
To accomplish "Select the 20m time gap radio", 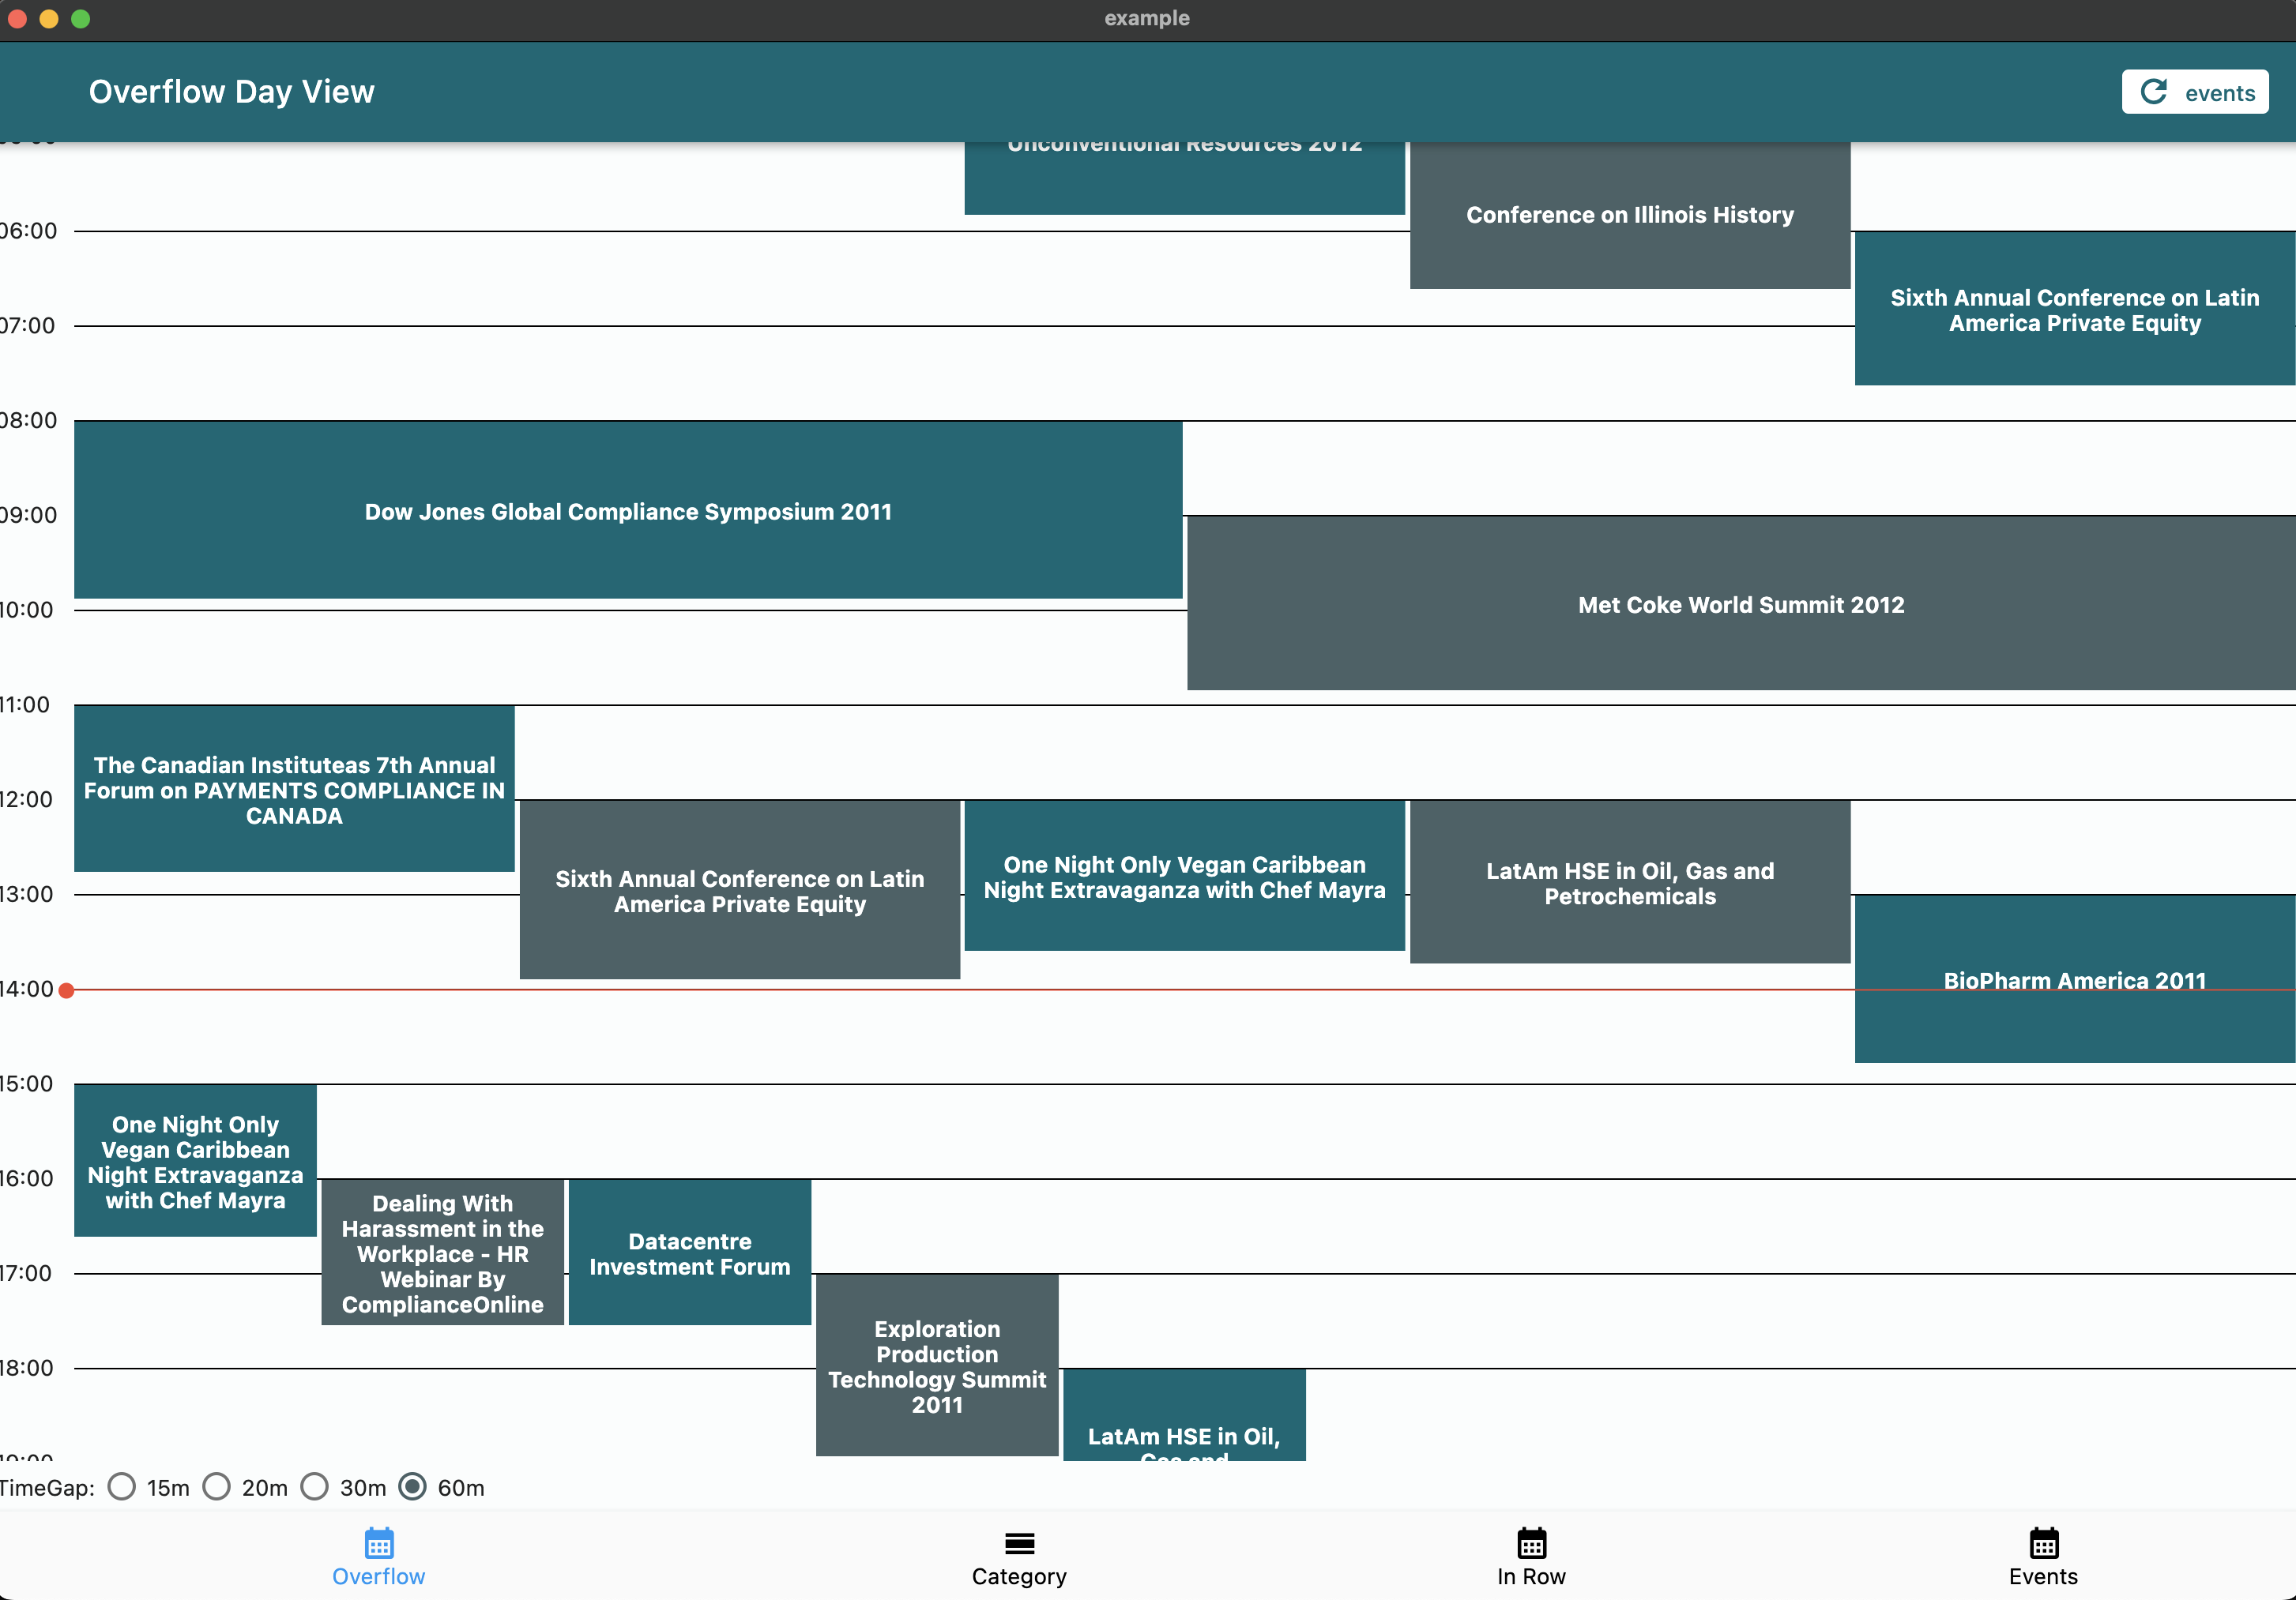I will coord(217,1487).
